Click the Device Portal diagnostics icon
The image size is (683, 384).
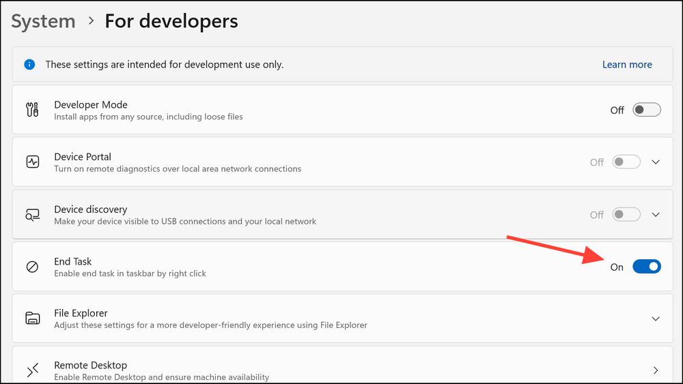pyautogui.click(x=32, y=162)
